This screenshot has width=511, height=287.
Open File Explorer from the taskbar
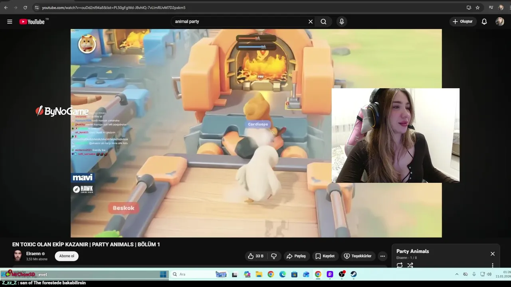coord(259,274)
